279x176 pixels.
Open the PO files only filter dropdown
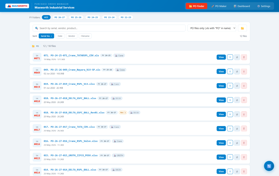(x=212, y=28)
